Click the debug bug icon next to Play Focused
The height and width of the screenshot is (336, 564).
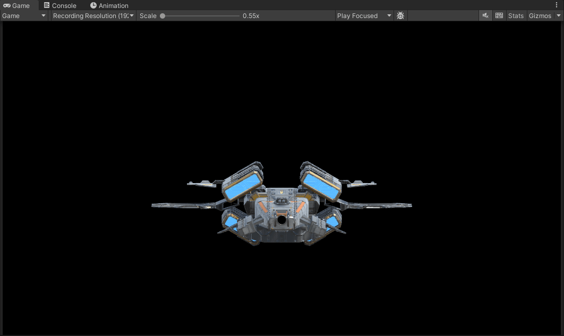click(x=400, y=15)
